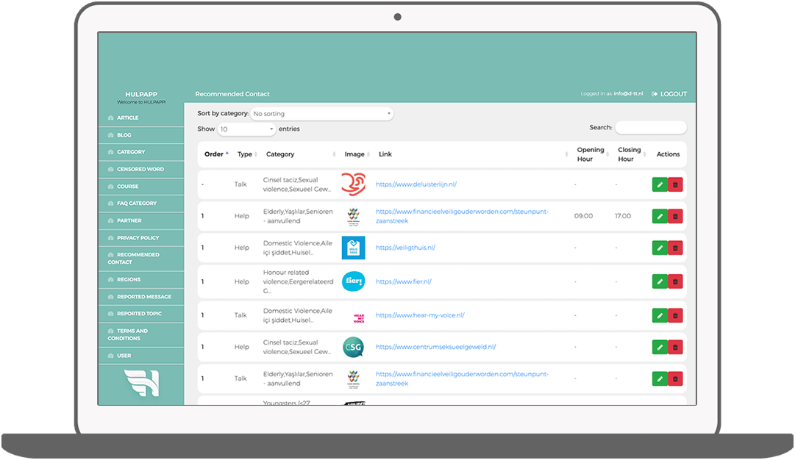Open Censored Word section
Viewport: 795px width, 460px height.
(x=140, y=169)
